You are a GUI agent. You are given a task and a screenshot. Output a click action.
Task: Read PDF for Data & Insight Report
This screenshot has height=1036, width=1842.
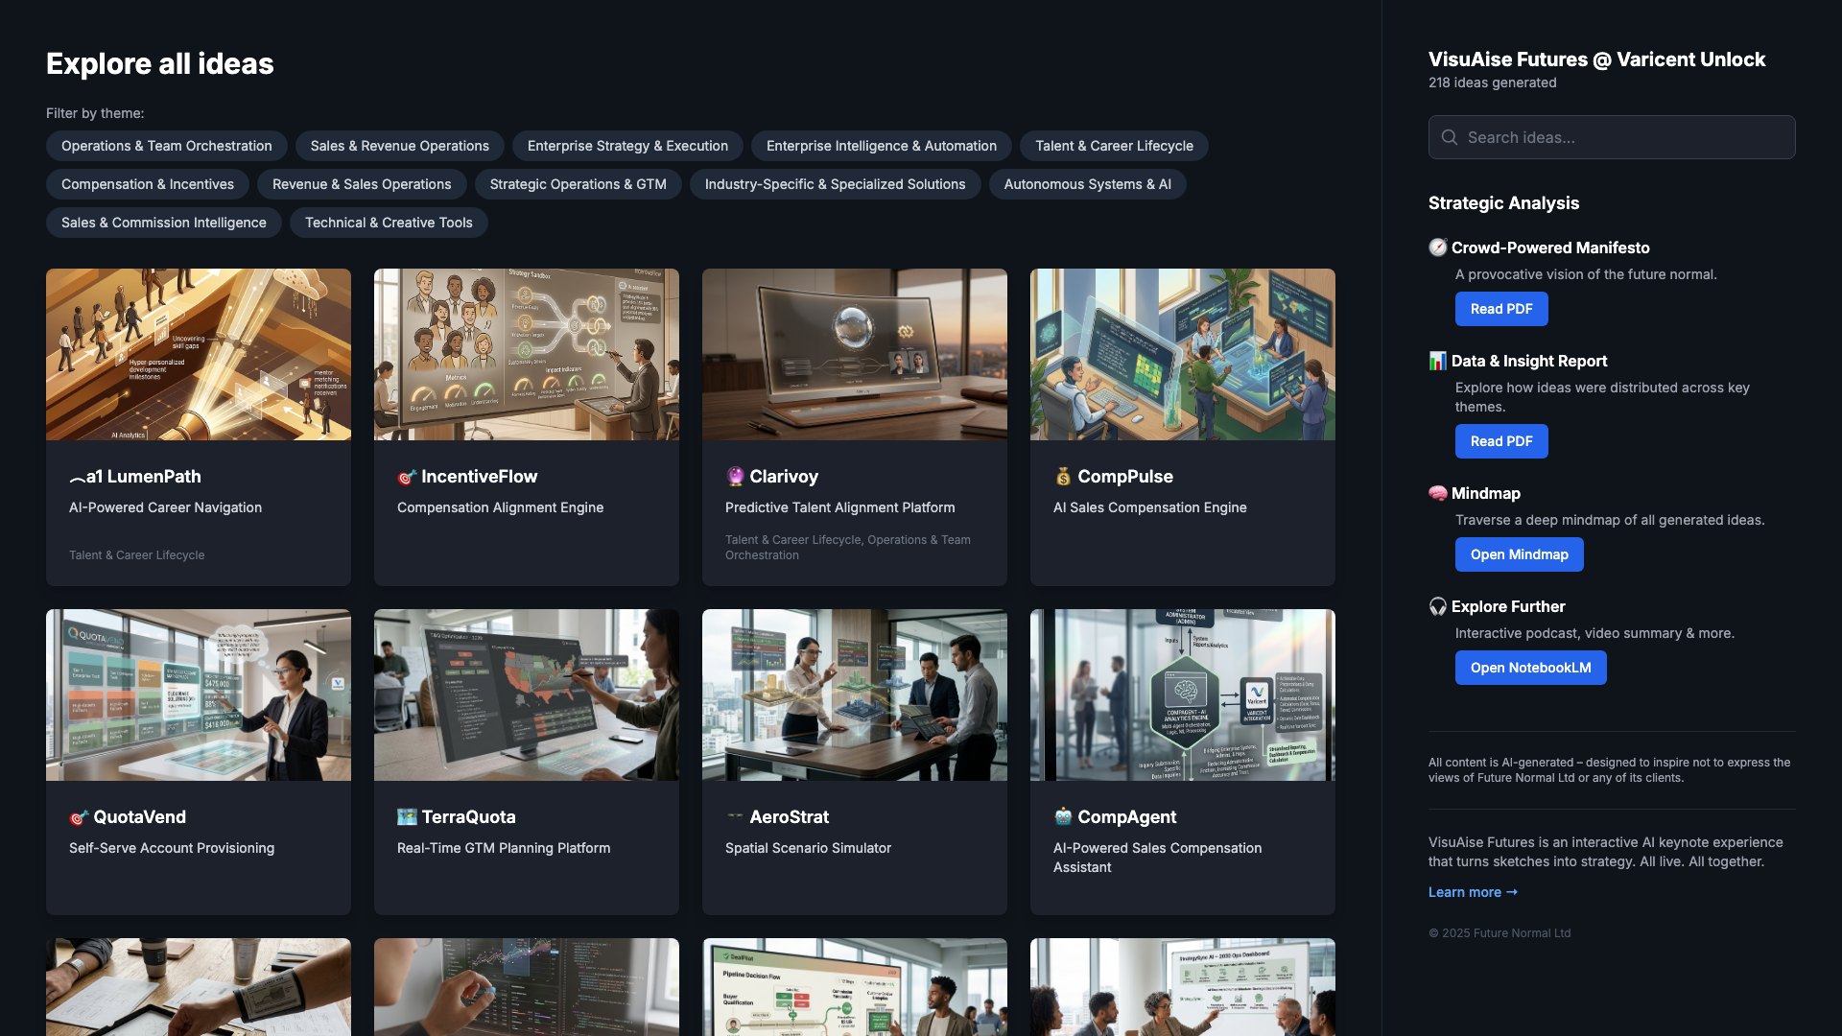[1501, 441]
